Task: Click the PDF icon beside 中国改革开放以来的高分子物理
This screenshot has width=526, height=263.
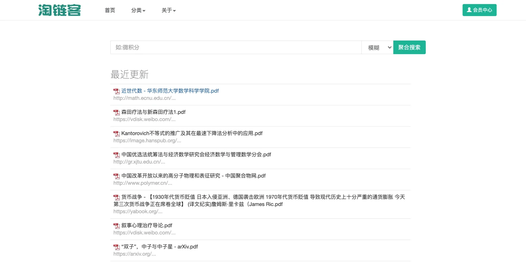Action: coord(117,176)
